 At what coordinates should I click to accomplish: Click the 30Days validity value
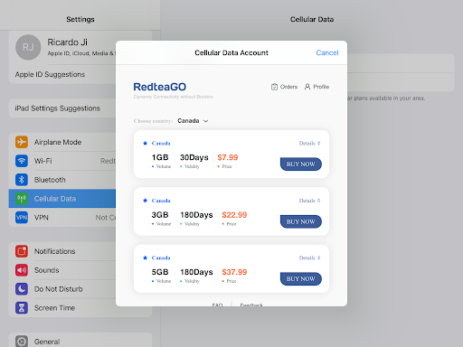coord(194,157)
